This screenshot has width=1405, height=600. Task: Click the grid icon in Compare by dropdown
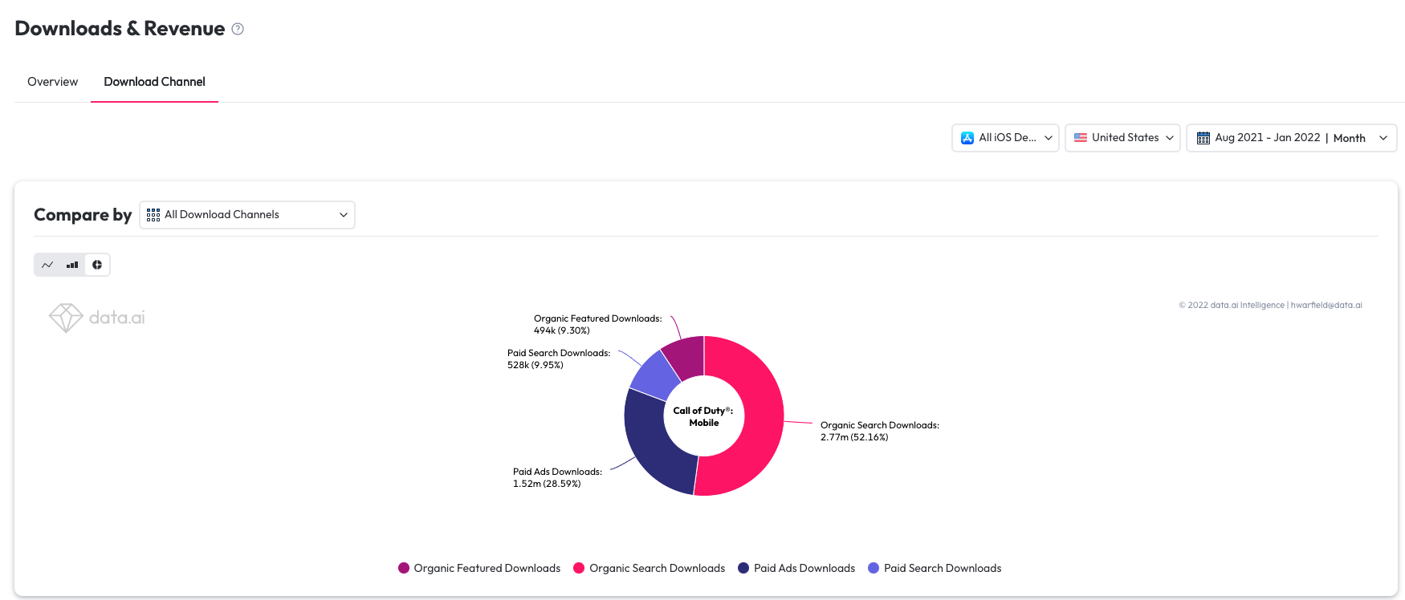(x=153, y=215)
